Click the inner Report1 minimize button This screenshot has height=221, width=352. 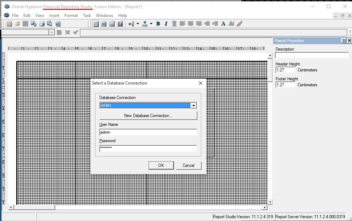[x=336, y=16]
